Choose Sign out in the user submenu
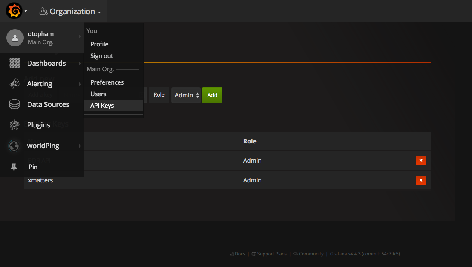This screenshot has height=267, width=472. point(102,56)
